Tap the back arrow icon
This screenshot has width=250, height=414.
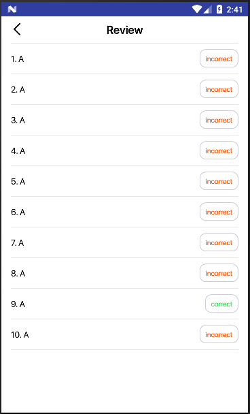click(17, 29)
